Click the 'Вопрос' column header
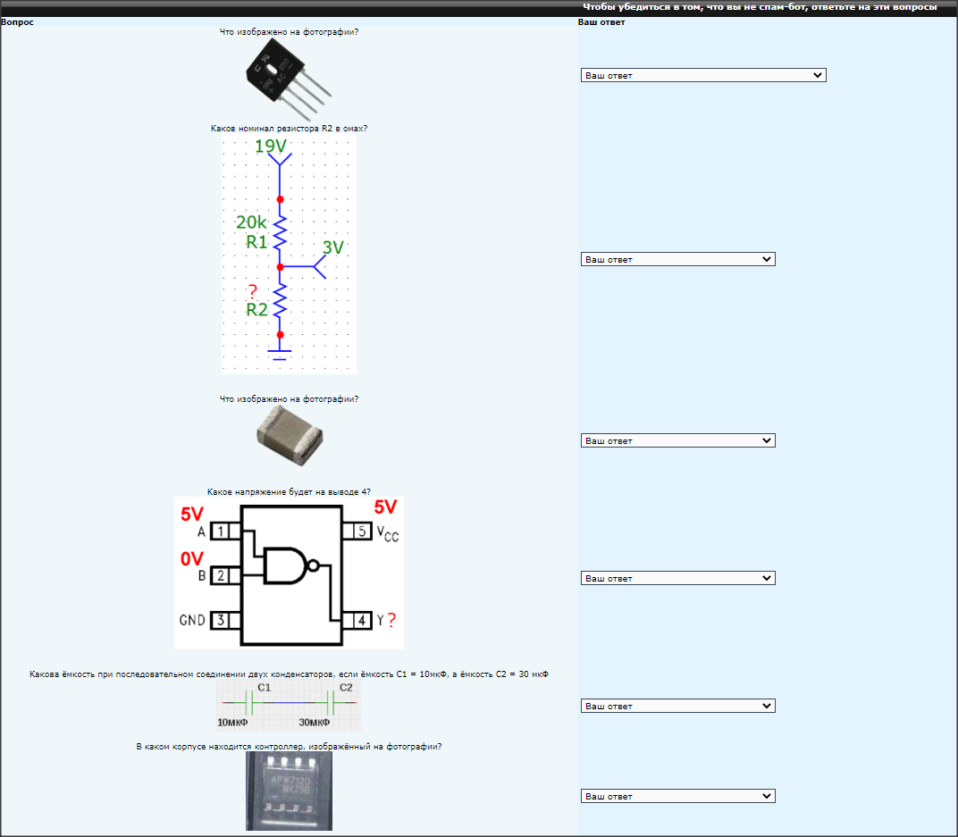This screenshot has height=837, width=958. (18, 22)
